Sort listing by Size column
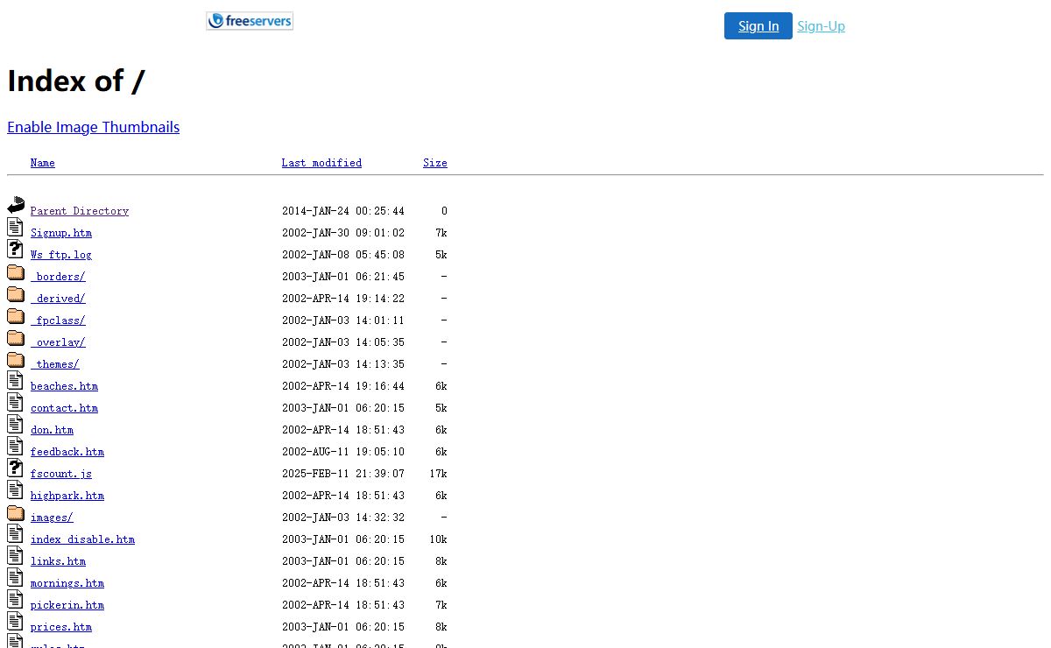The image size is (1051, 648). tap(434, 163)
